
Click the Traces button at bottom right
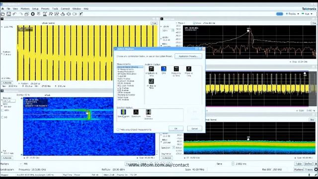coord(309,170)
